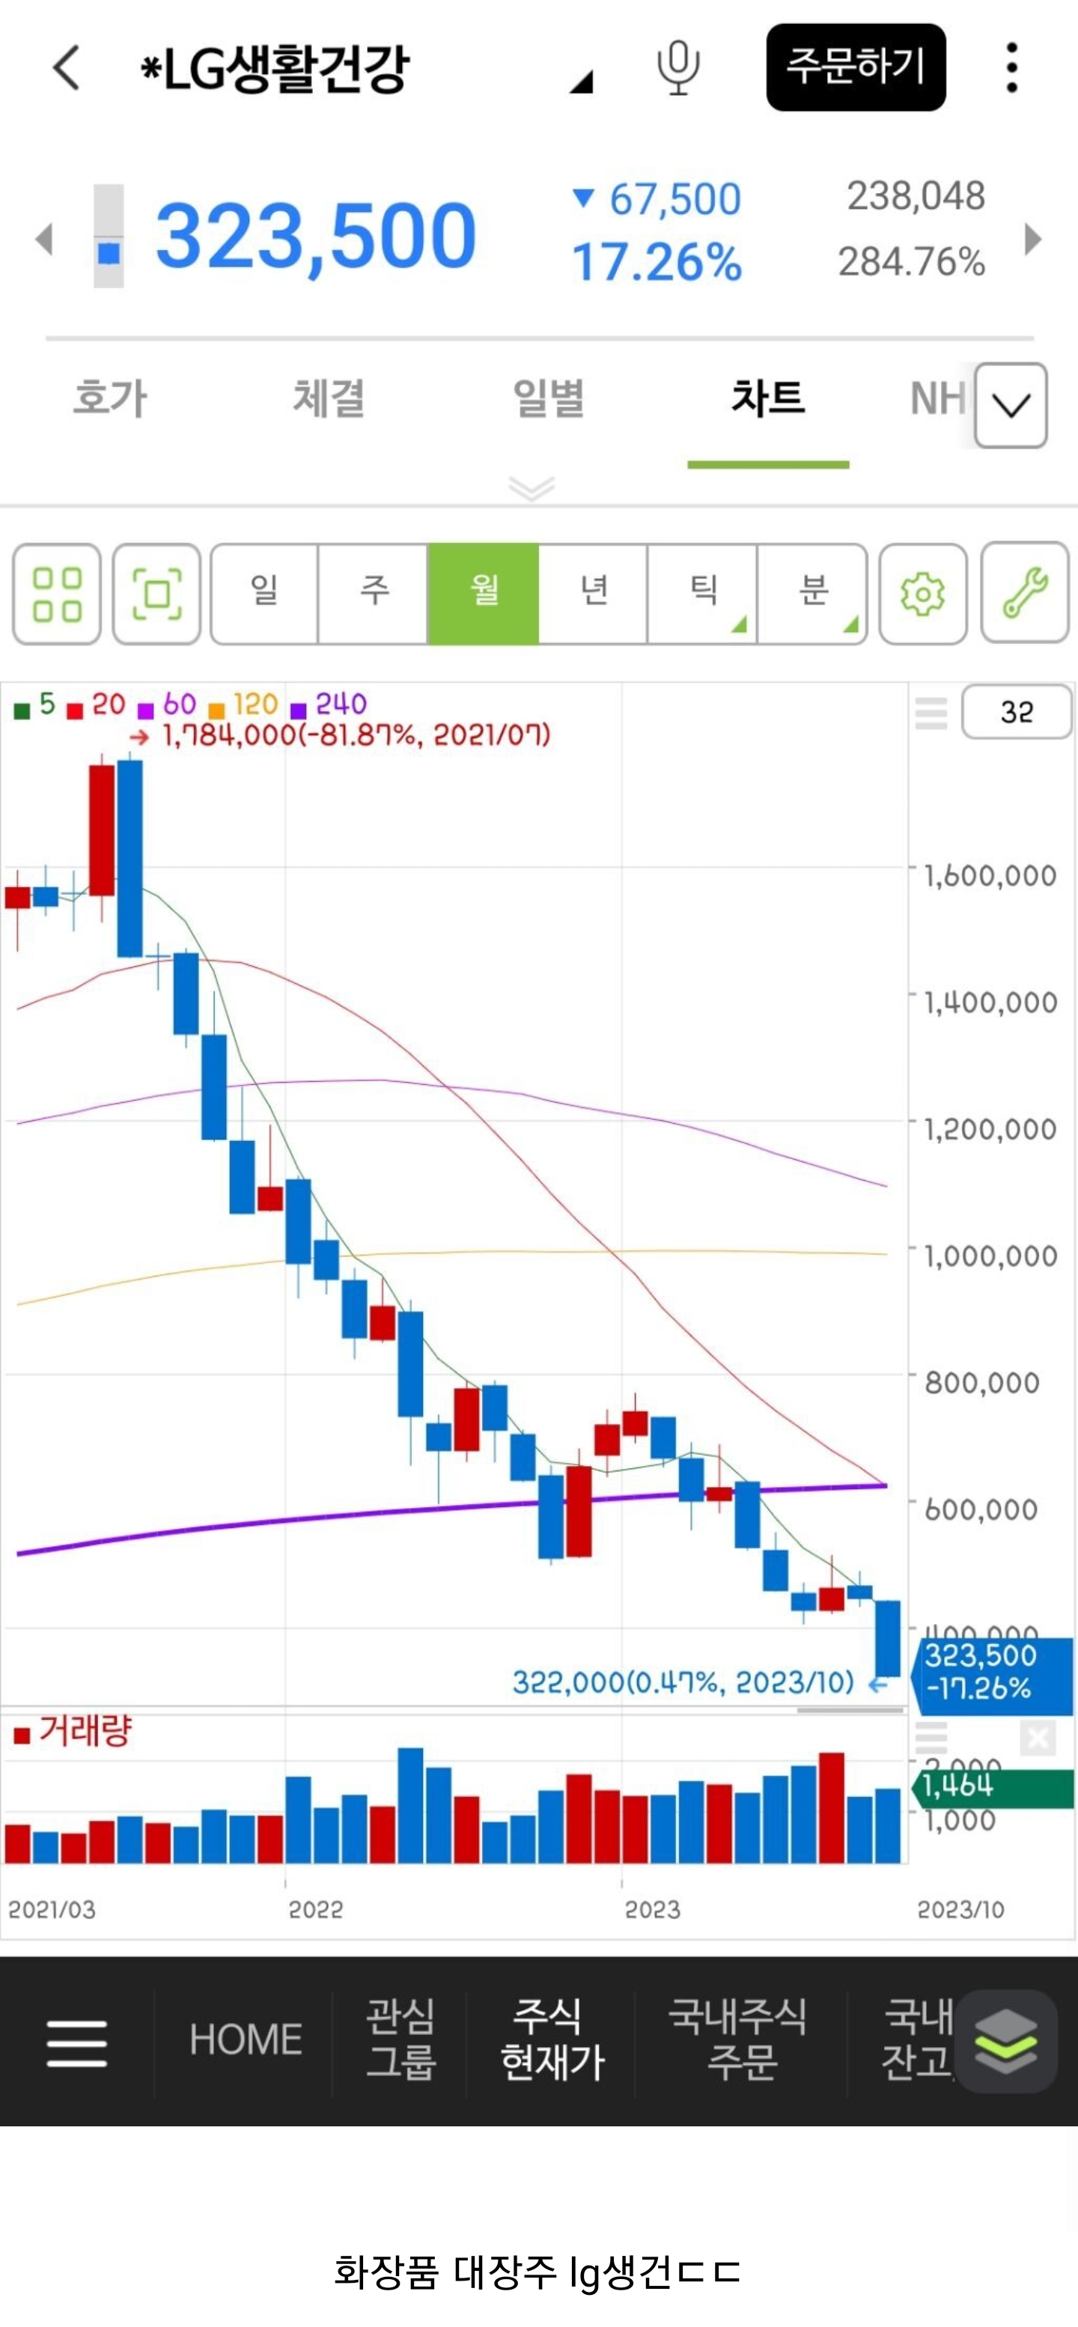Tap the fullscreen chart icon
Viewport: 1078px width, 2327px height.
click(157, 594)
